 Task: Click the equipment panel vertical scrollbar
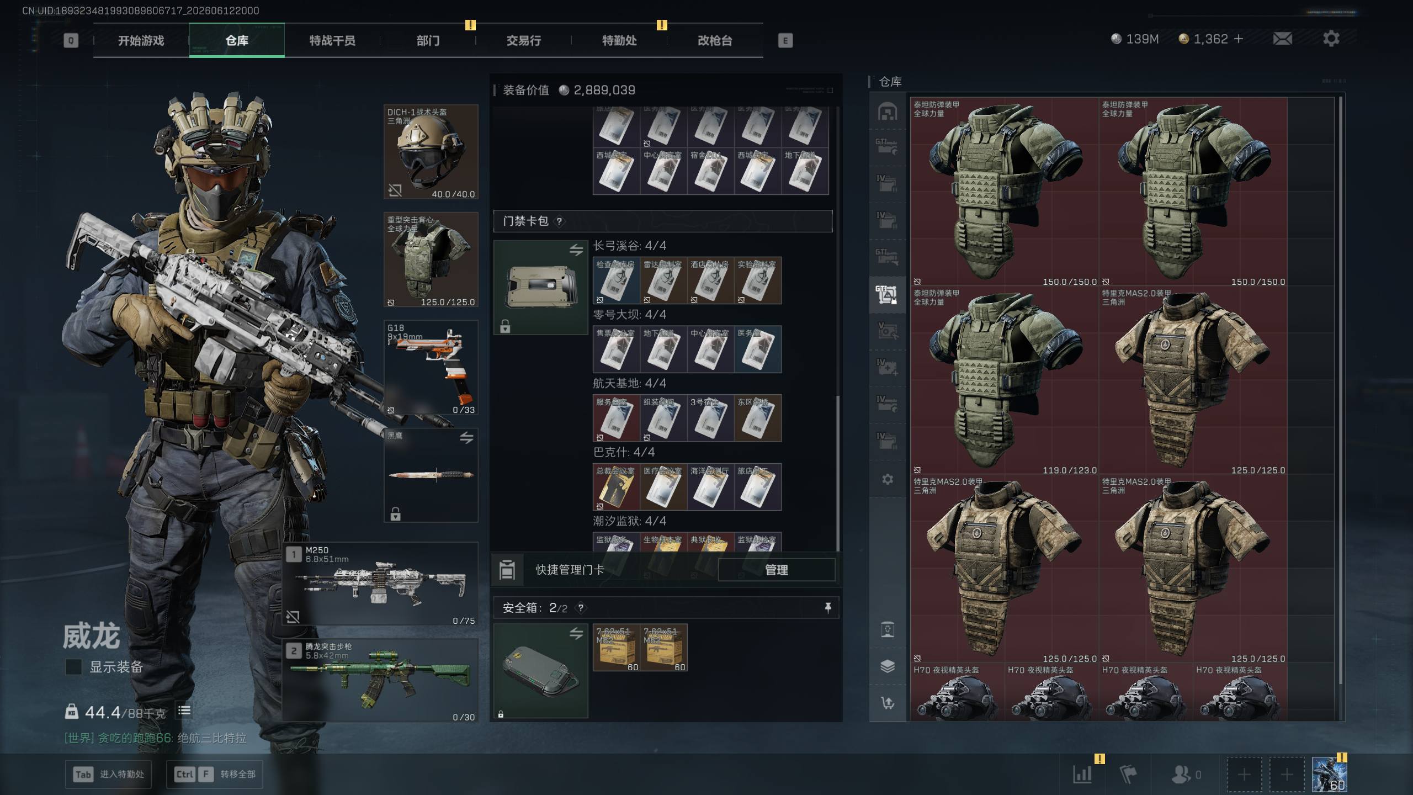coord(838,473)
